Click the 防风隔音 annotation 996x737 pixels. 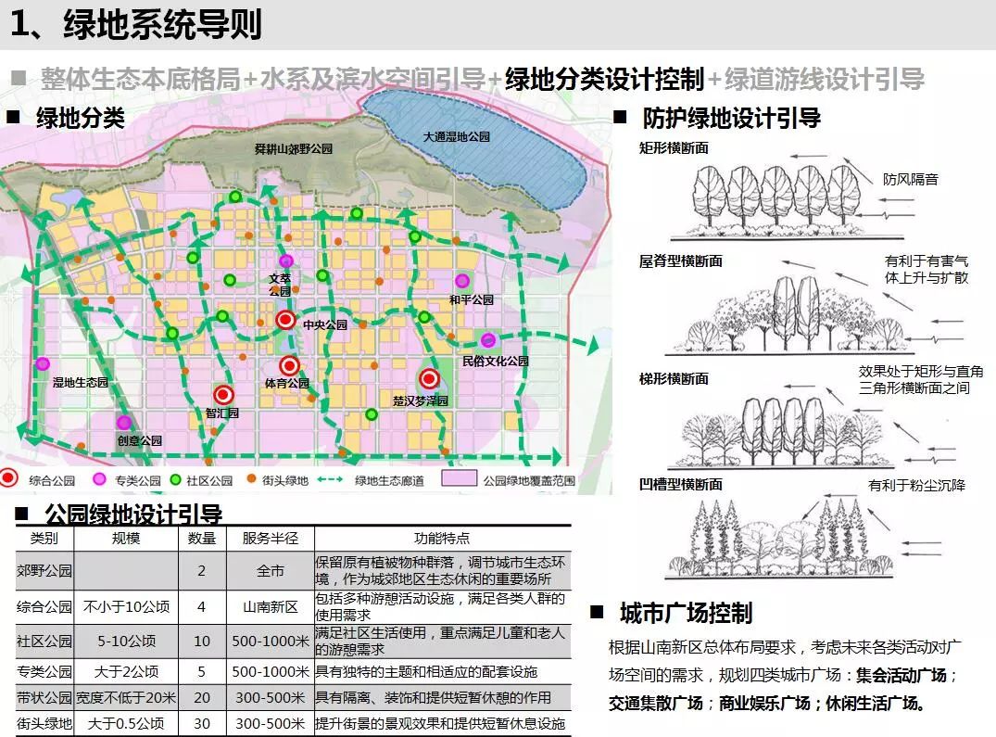911,179
